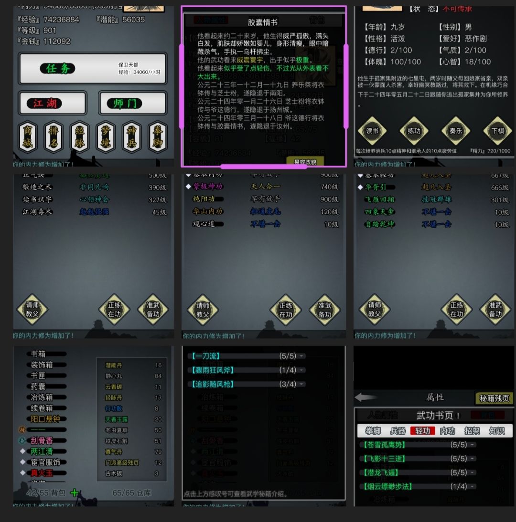Screen dimensions: 516x522
Task: Tap the 练功 practice diamond icon
Action: [414, 131]
